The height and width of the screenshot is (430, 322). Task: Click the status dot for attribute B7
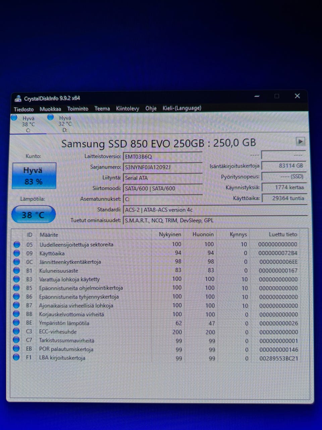[16, 306]
